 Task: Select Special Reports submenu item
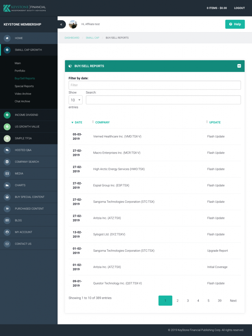(24, 86)
